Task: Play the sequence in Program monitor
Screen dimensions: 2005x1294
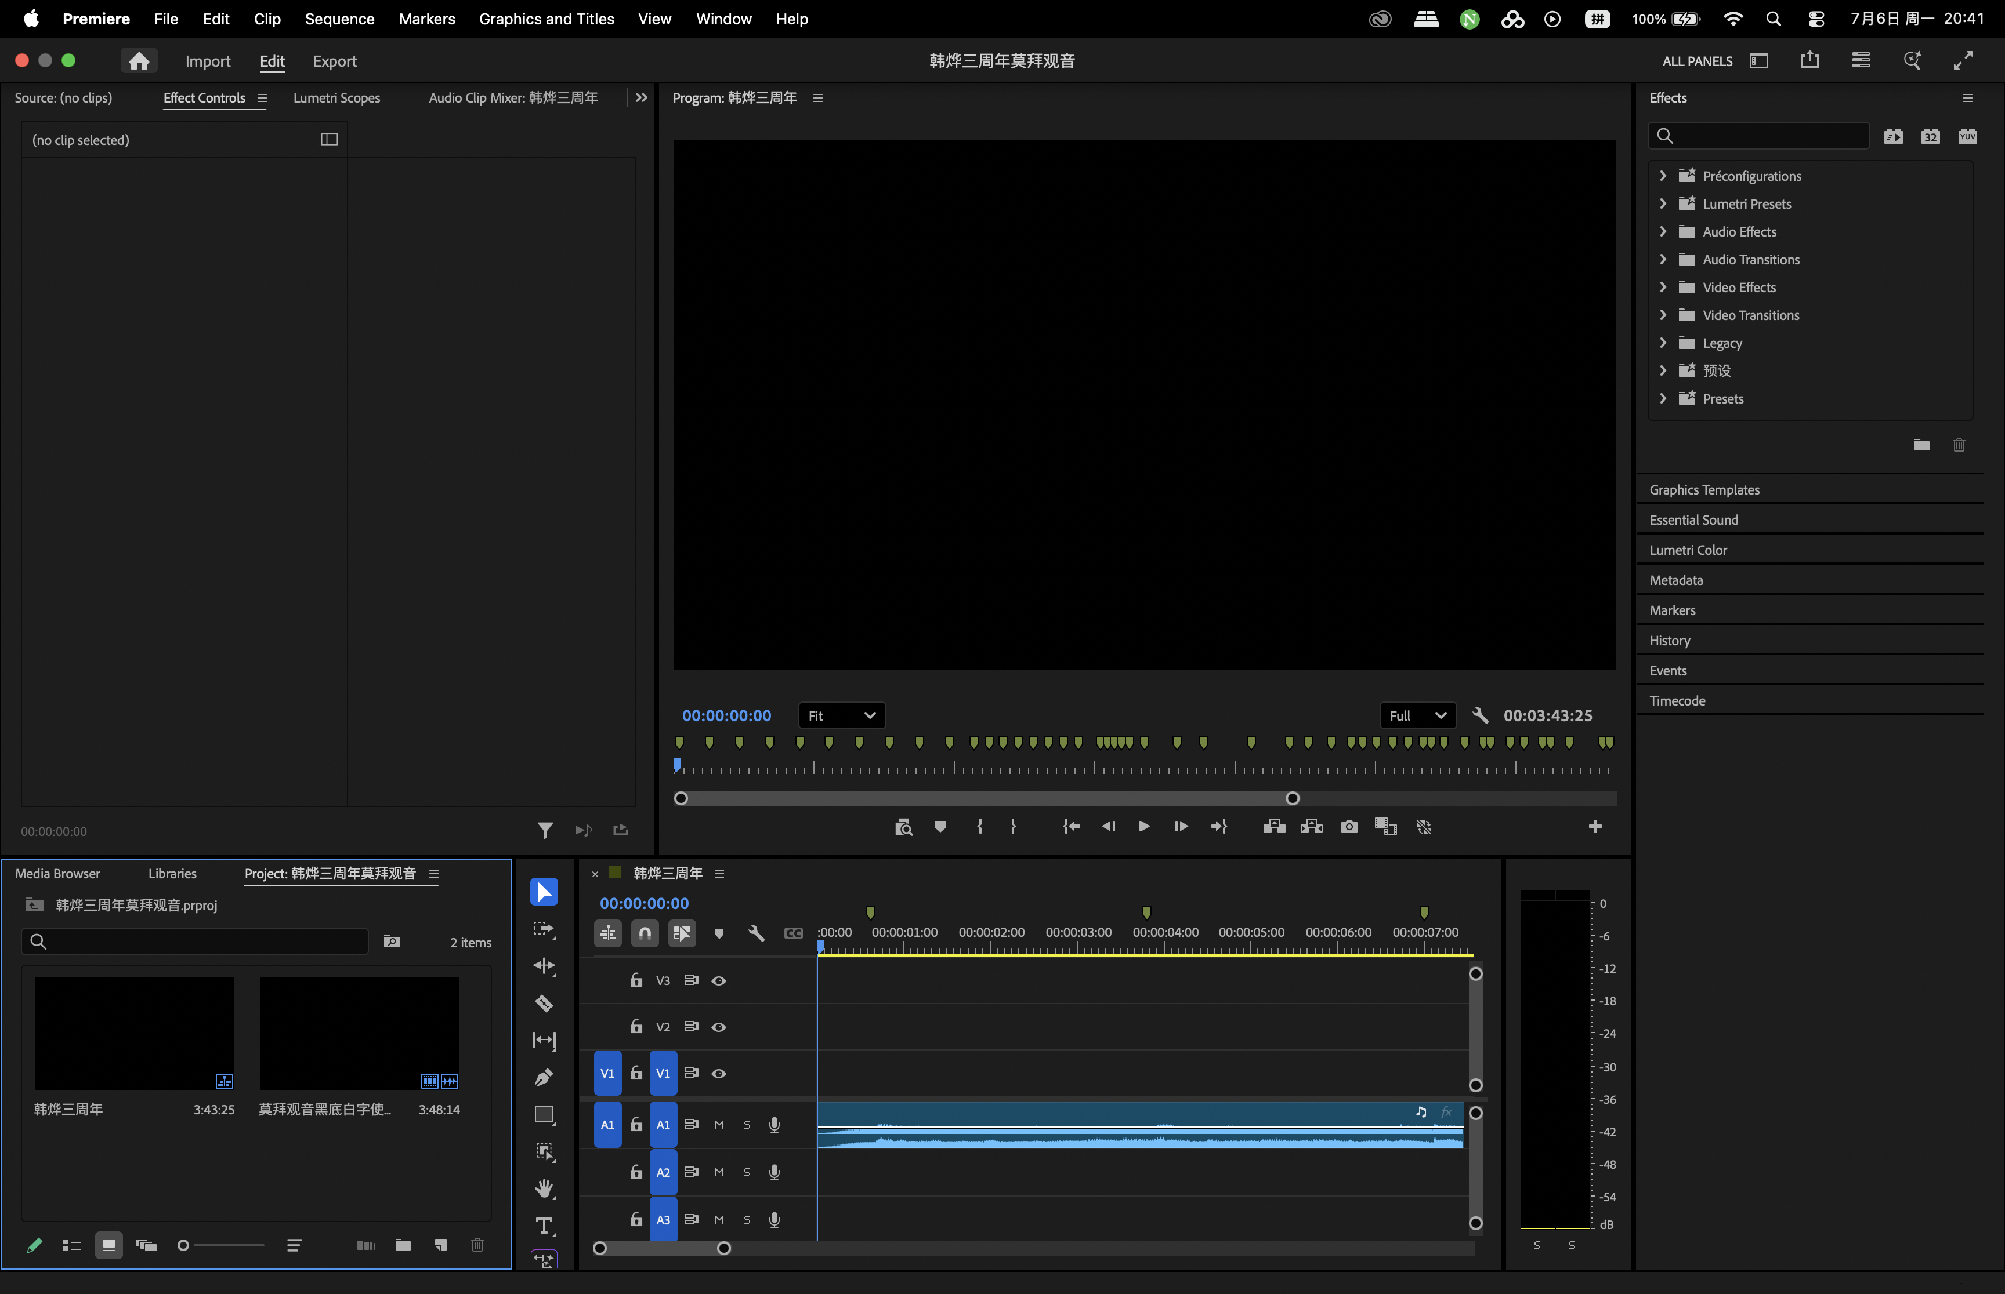Action: (x=1143, y=827)
